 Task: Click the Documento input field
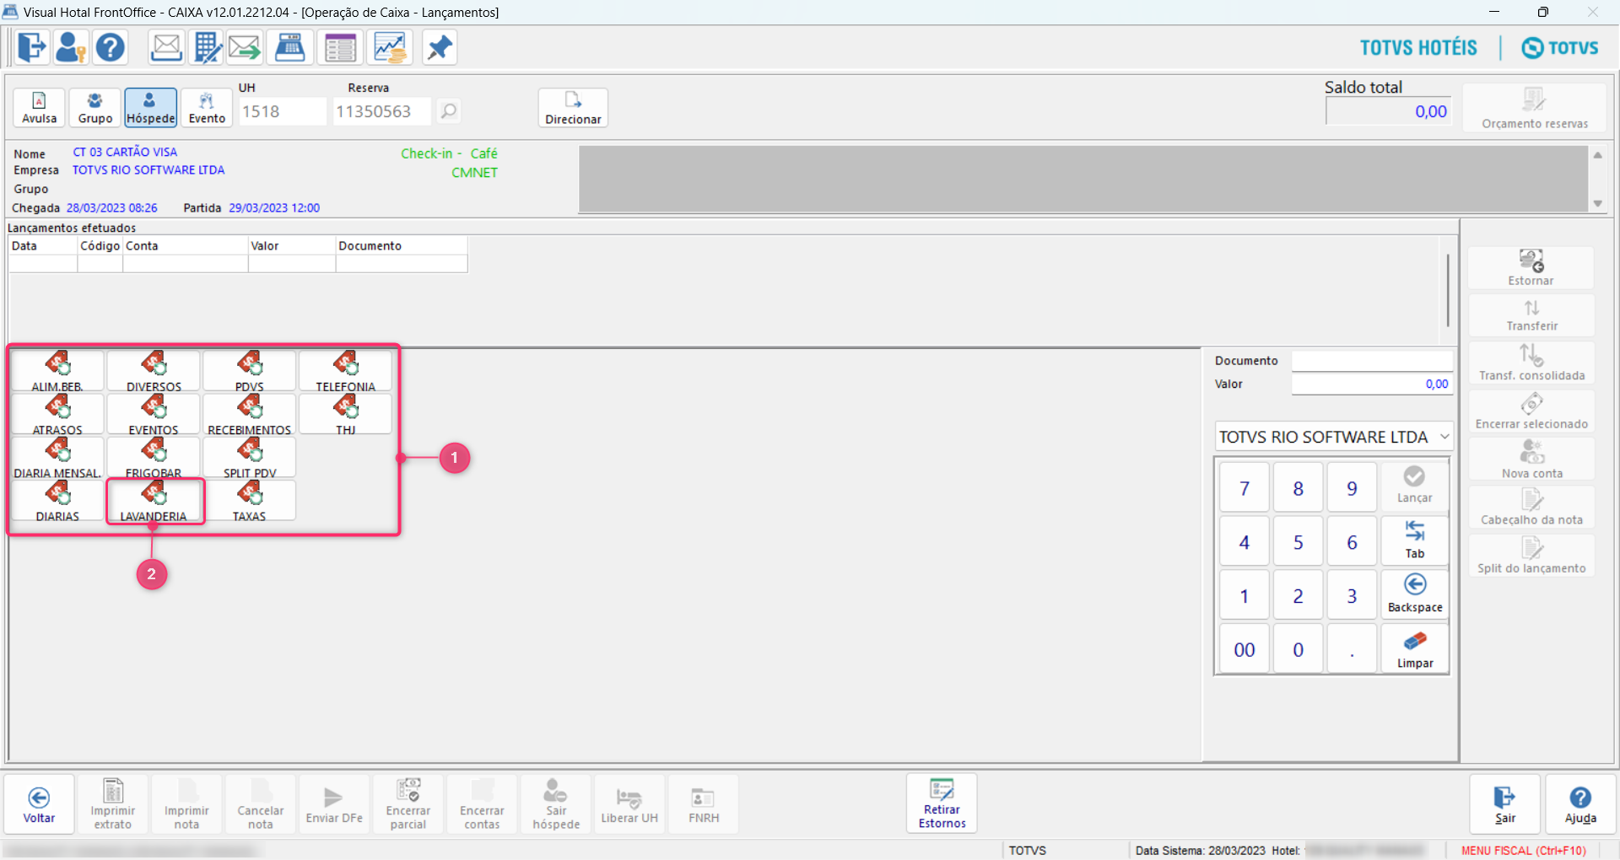click(1373, 361)
